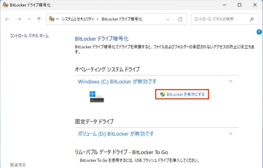
Task: Select システムとセキュリティ breadcrumb
Action: (x=78, y=19)
